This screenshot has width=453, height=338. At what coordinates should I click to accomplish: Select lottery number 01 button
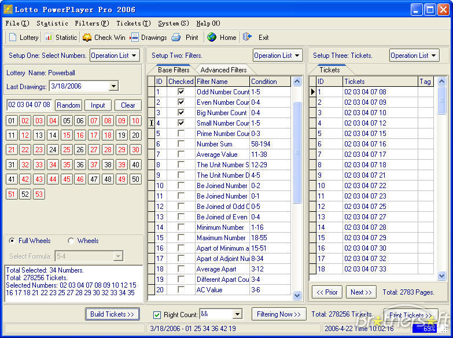click(12, 121)
